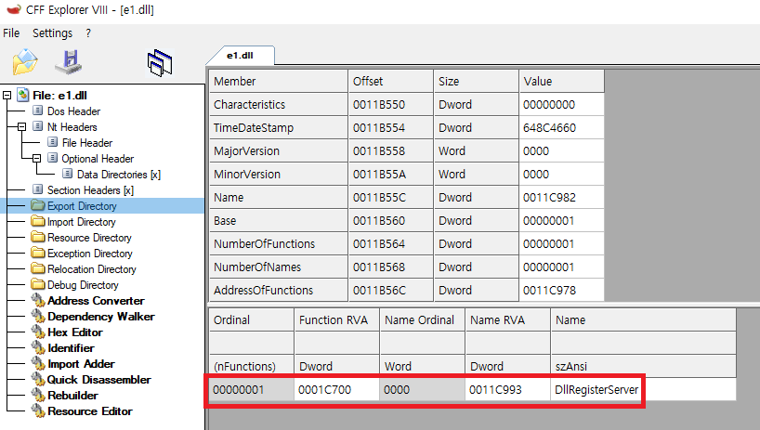Click the cascading windows toolbar icon
The width and height of the screenshot is (760, 430).
click(160, 63)
